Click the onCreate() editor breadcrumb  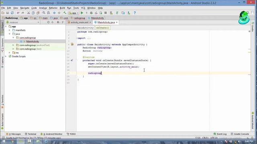point(103,28)
